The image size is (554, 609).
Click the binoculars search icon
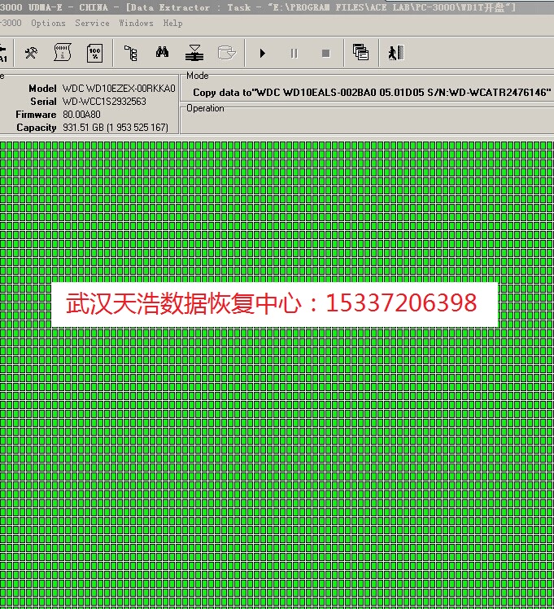tap(162, 54)
